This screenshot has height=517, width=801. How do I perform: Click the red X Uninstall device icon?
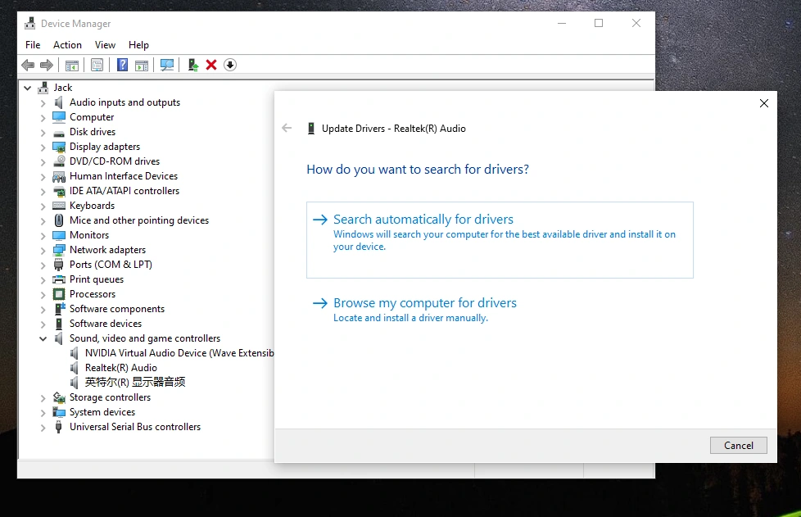211,65
